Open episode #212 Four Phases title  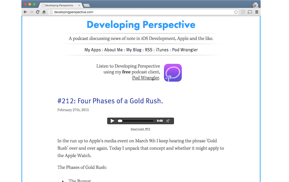110,101
